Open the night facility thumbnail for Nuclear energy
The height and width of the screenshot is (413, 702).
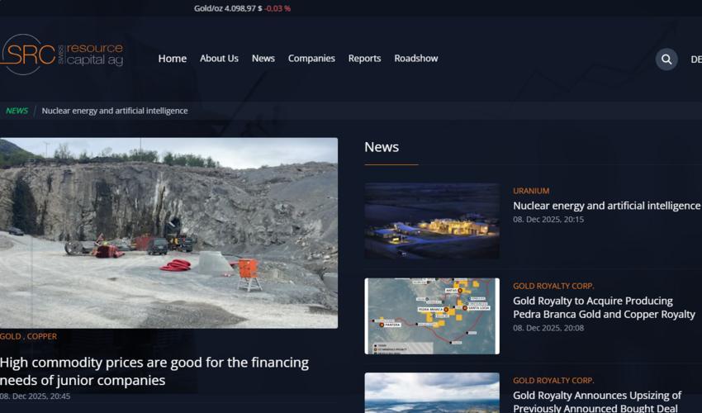coord(432,221)
